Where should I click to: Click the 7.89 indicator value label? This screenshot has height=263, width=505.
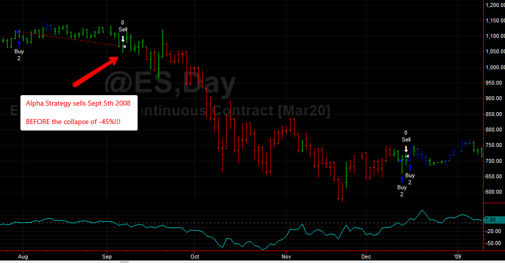pos(491,220)
